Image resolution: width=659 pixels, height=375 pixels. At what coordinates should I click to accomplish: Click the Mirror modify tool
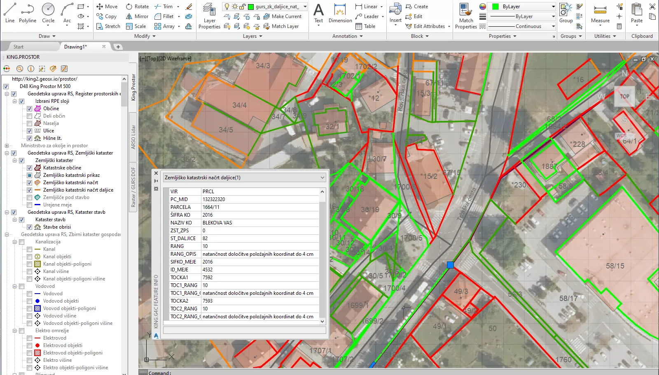[x=137, y=16]
